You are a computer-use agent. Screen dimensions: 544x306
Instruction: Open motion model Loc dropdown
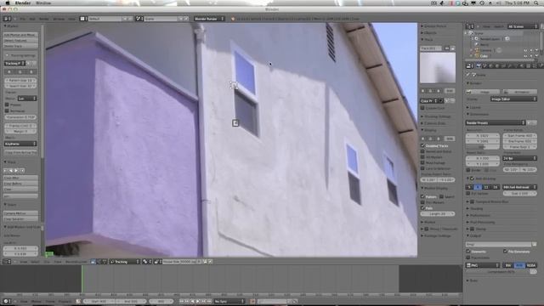coord(27,99)
